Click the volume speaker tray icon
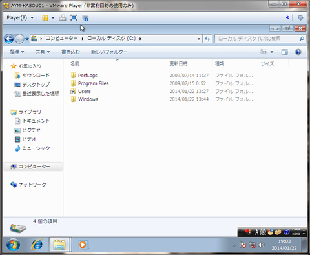Image resolution: width=310 pixels, height=255 pixels. click(x=261, y=245)
